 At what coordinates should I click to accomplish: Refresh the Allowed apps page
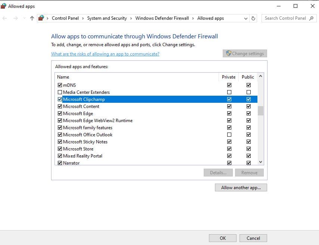pyautogui.click(x=253, y=18)
